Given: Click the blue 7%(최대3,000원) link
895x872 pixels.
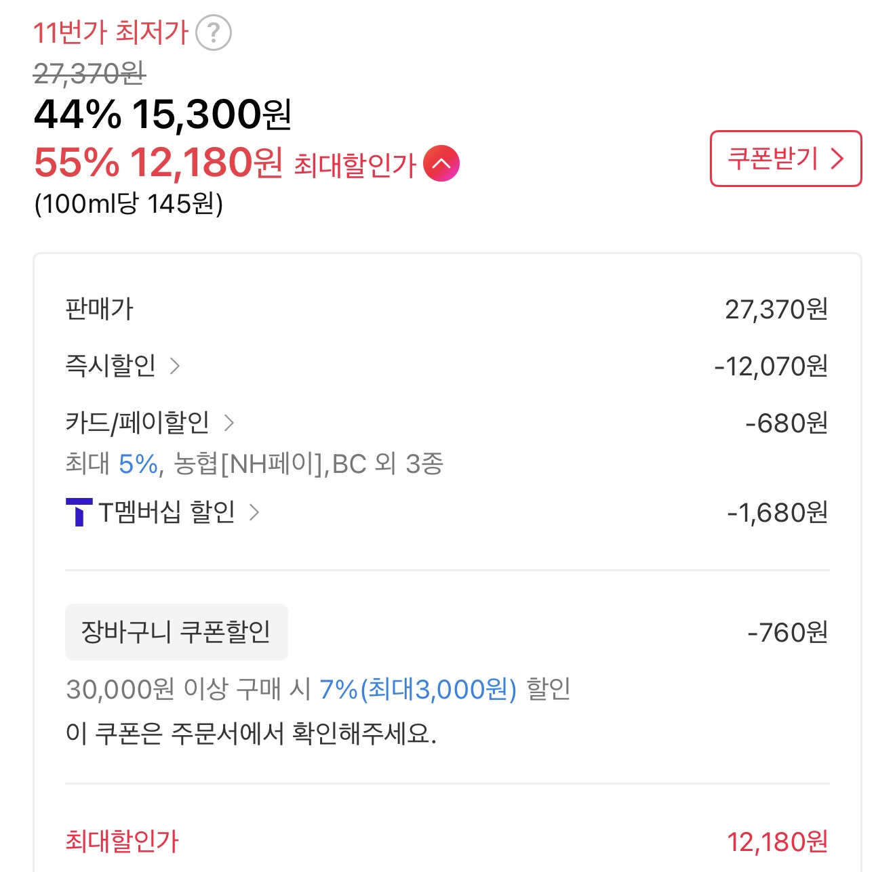Looking at the screenshot, I should coord(417,690).
